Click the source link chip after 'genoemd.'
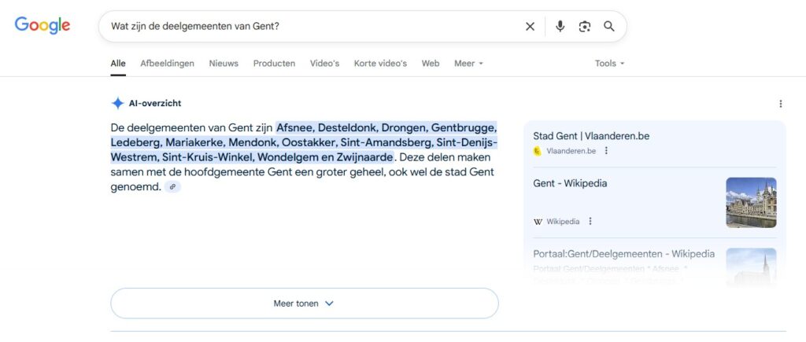The height and width of the screenshot is (342, 806). click(x=172, y=187)
